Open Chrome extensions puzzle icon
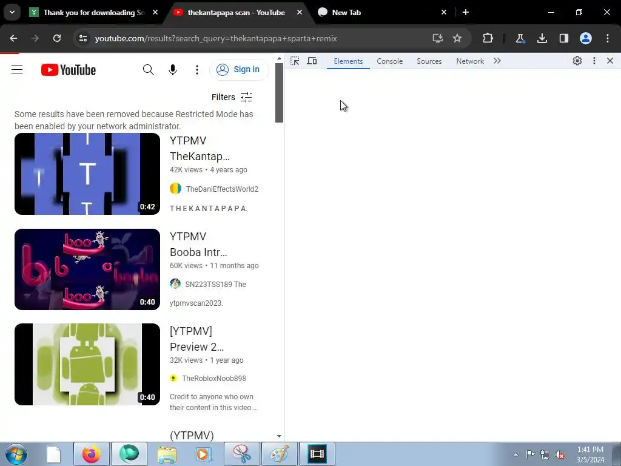The height and width of the screenshot is (466, 621). [x=488, y=38]
